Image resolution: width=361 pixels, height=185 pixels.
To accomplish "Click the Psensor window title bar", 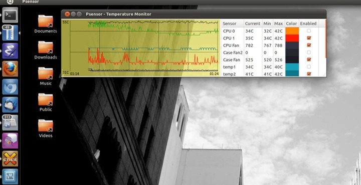I will tap(194, 14).
